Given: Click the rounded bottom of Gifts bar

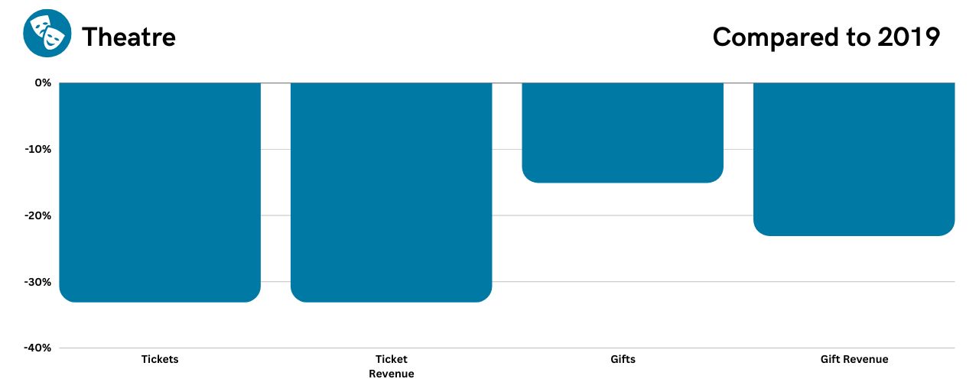Looking at the screenshot, I should pos(623,177).
